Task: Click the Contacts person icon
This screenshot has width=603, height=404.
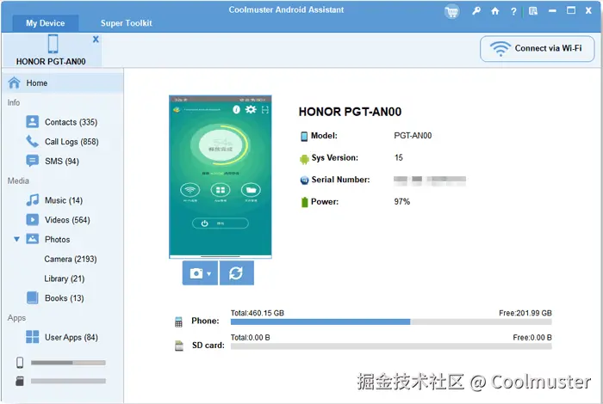Action: pos(33,121)
